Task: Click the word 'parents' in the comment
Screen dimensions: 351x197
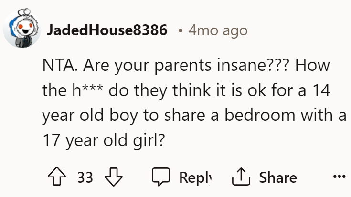Action: pos(182,66)
